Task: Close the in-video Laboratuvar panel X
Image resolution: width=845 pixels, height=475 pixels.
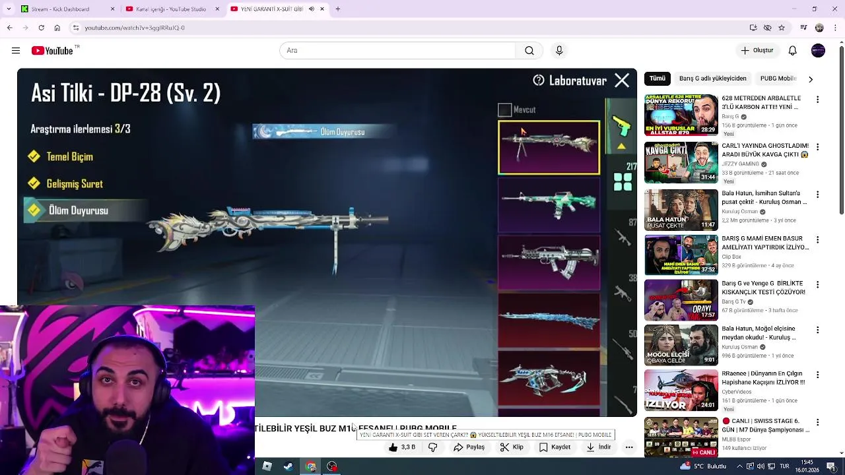Action: click(622, 80)
